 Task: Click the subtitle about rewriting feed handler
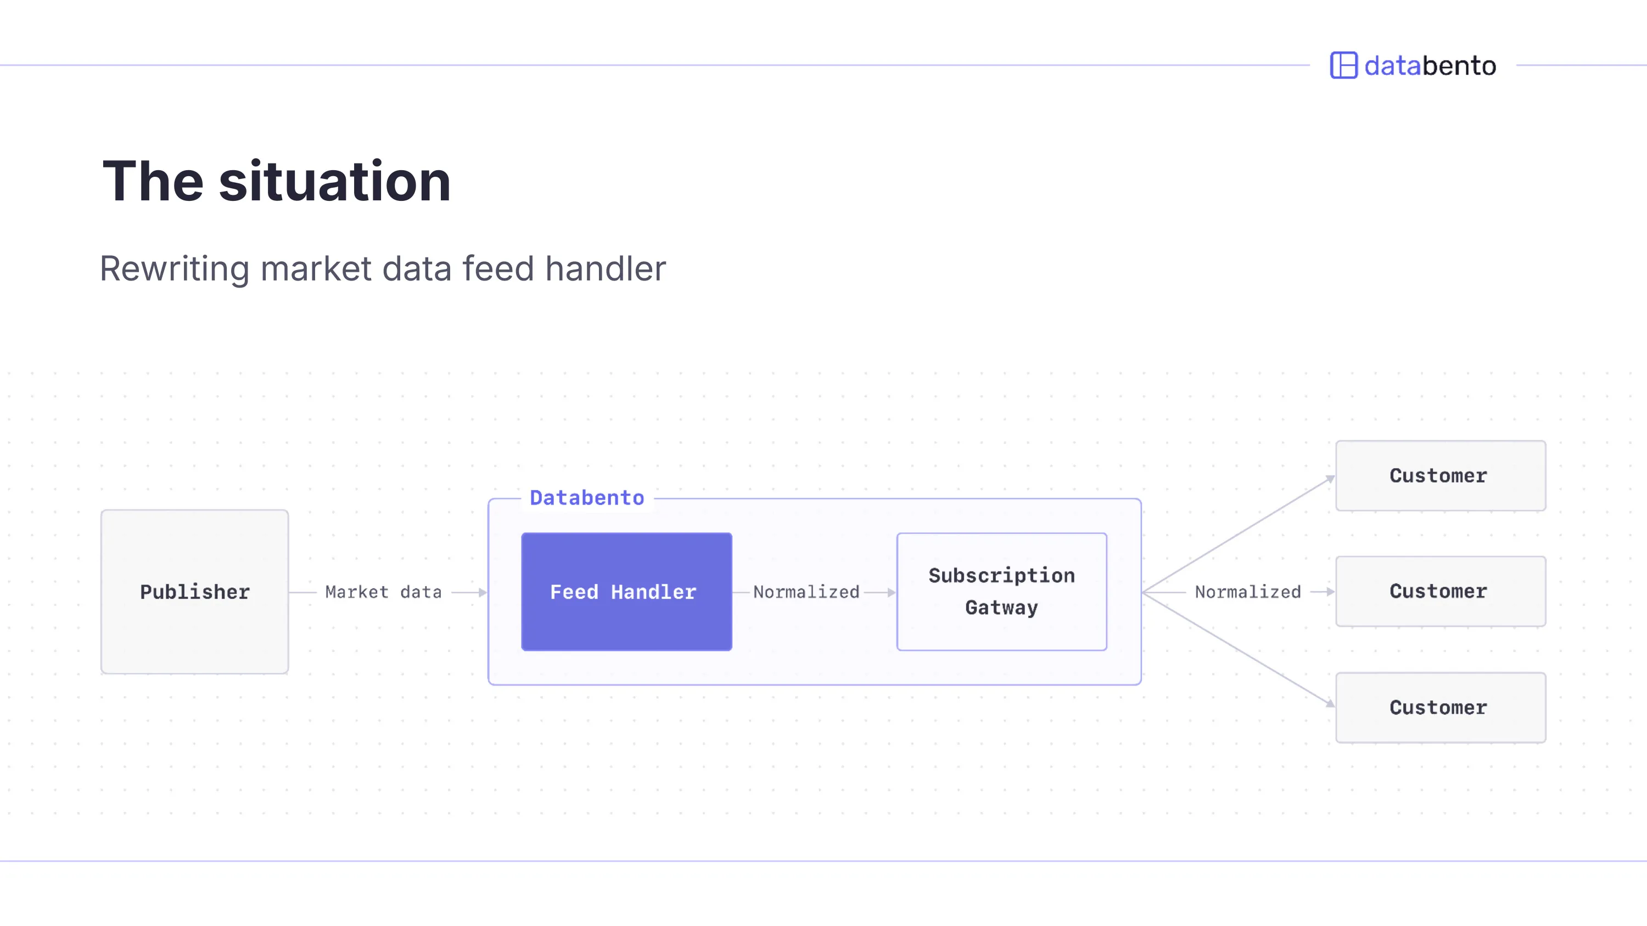(382, 268)
